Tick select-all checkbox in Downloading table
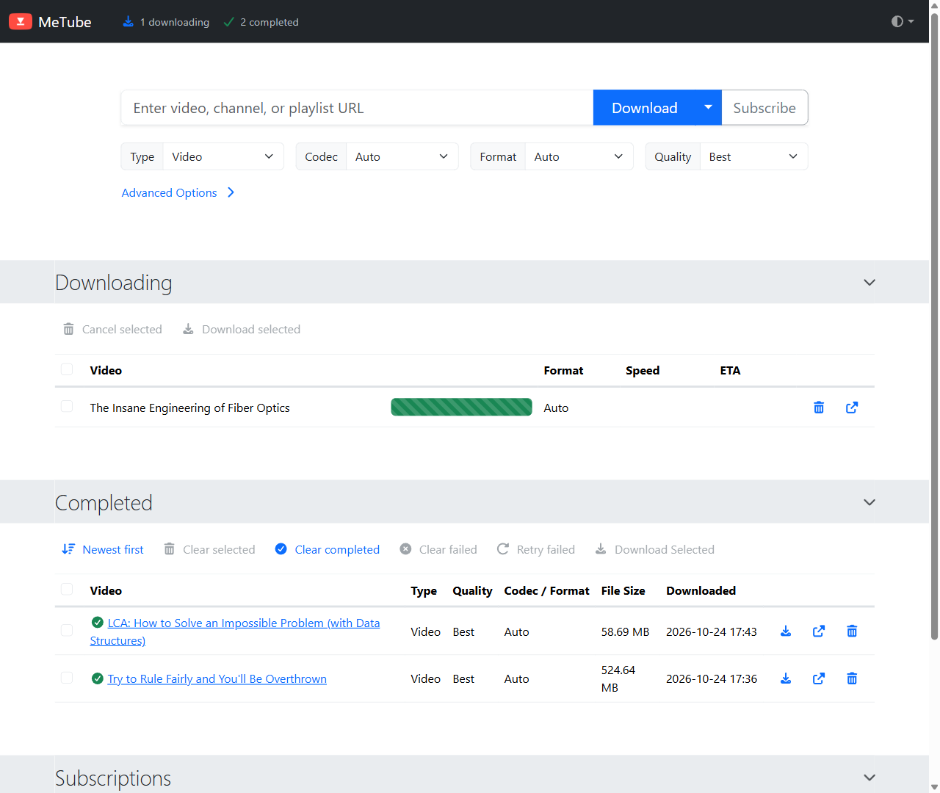The width and height of the screenshot is (940, 793). (x=67, y=369)
